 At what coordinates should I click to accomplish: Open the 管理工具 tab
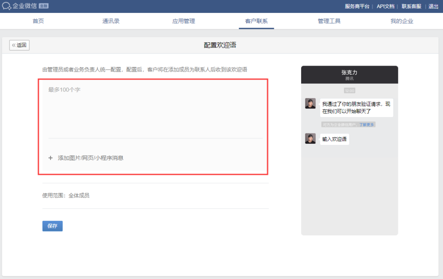click(x=329, y=21)
